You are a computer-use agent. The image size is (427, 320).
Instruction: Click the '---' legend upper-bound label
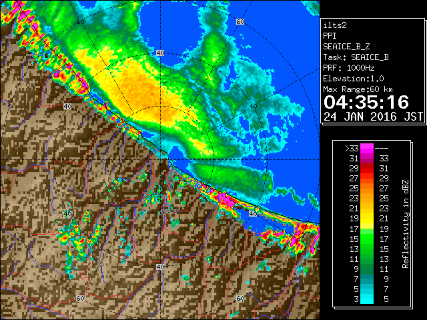[382, 149]
